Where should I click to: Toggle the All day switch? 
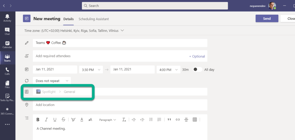(197, 69)
